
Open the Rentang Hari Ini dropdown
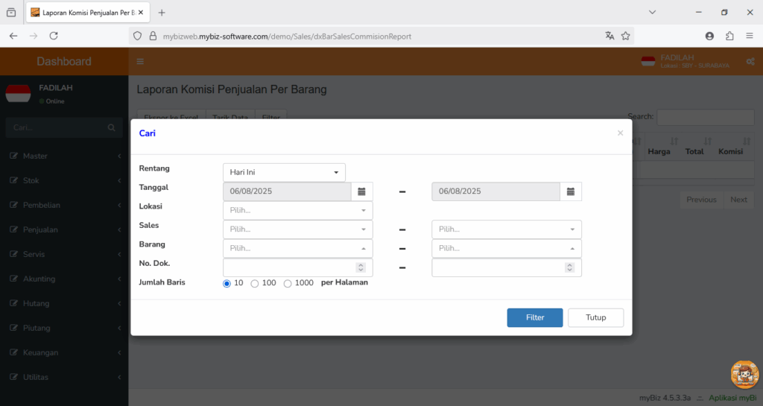(284, 173)
